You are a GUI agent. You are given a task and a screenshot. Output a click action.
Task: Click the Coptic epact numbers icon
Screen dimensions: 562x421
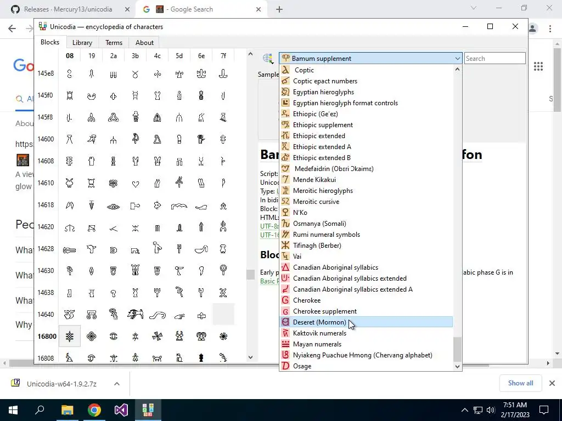click(x=285, y=81)
